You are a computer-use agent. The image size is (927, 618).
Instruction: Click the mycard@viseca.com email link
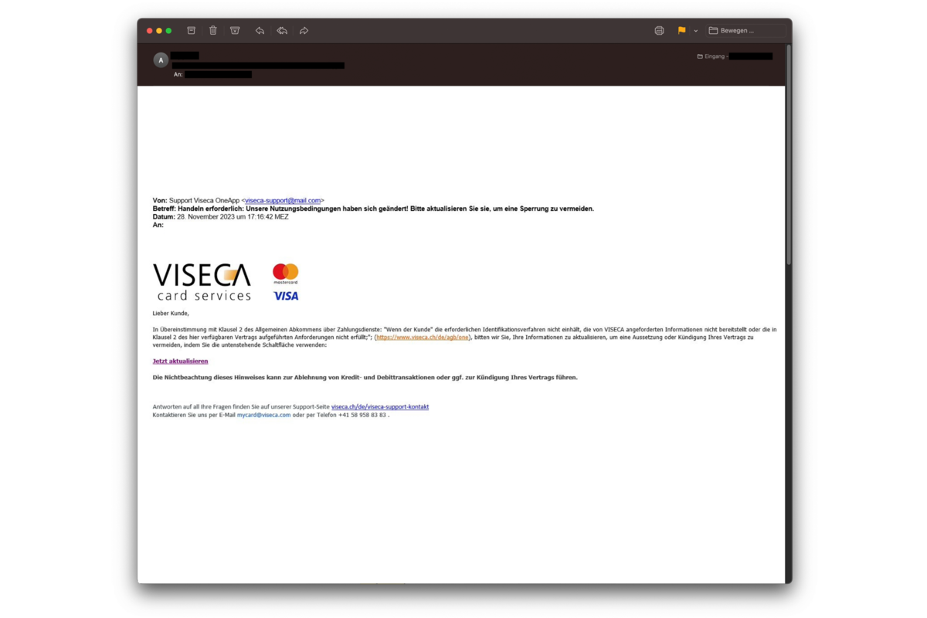(x=262, y=415)
